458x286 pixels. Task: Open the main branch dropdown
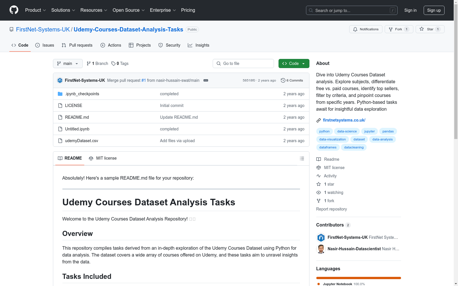pos(68,63)
